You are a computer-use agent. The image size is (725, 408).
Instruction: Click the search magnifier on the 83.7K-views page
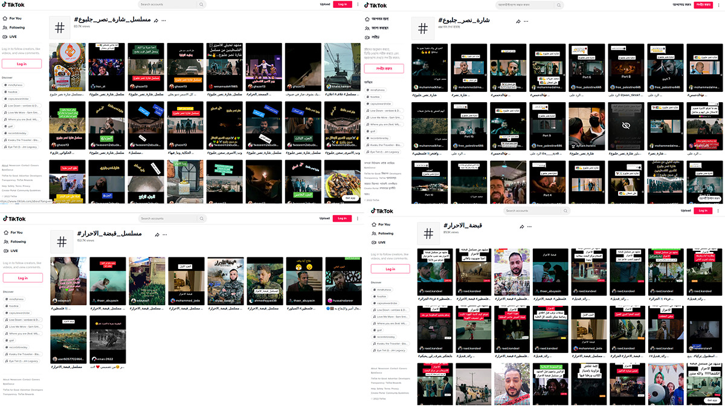click(201, 4)
